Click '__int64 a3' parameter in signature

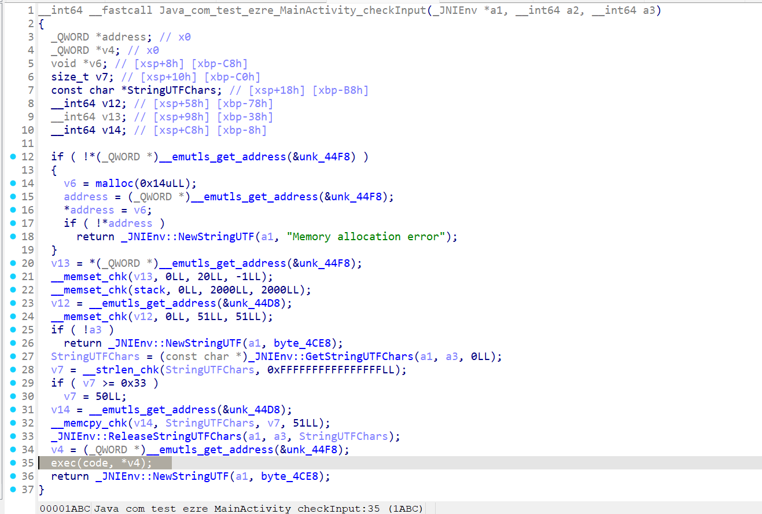(x=624, y=10)
